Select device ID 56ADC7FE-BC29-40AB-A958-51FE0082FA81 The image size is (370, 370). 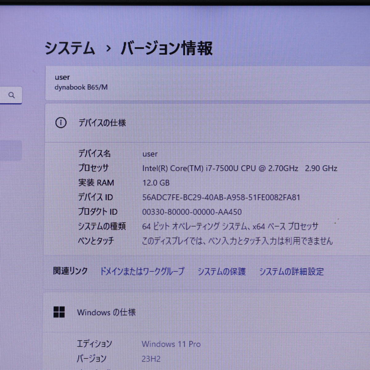221,197
